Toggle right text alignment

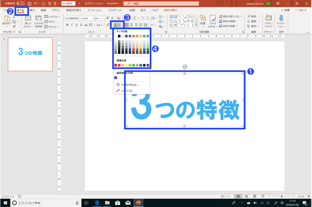click(x=136, y=25)
